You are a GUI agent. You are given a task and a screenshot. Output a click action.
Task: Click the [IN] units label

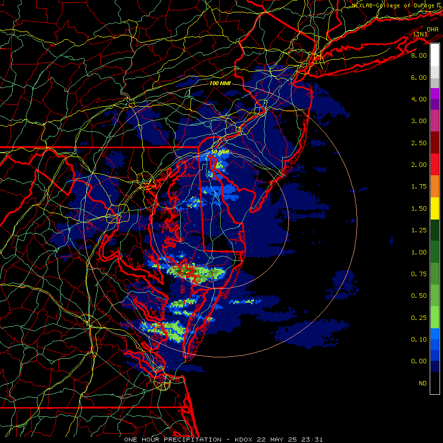pyautogui.click(x=420, y=34)
